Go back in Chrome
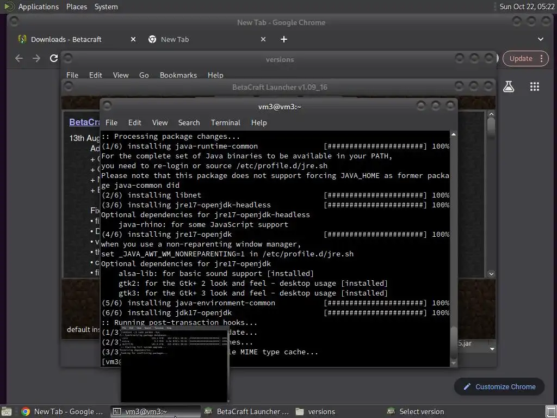This screenshot has width=557, height=418. pos(19,58)
